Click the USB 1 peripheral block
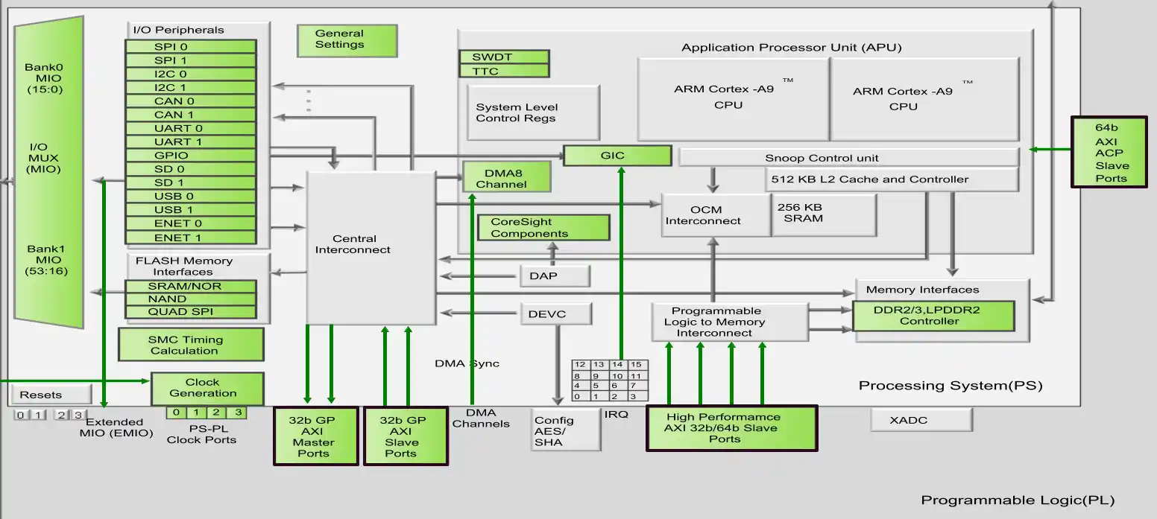The height and width of the screenshot is (519, 1157). point(191,209)
